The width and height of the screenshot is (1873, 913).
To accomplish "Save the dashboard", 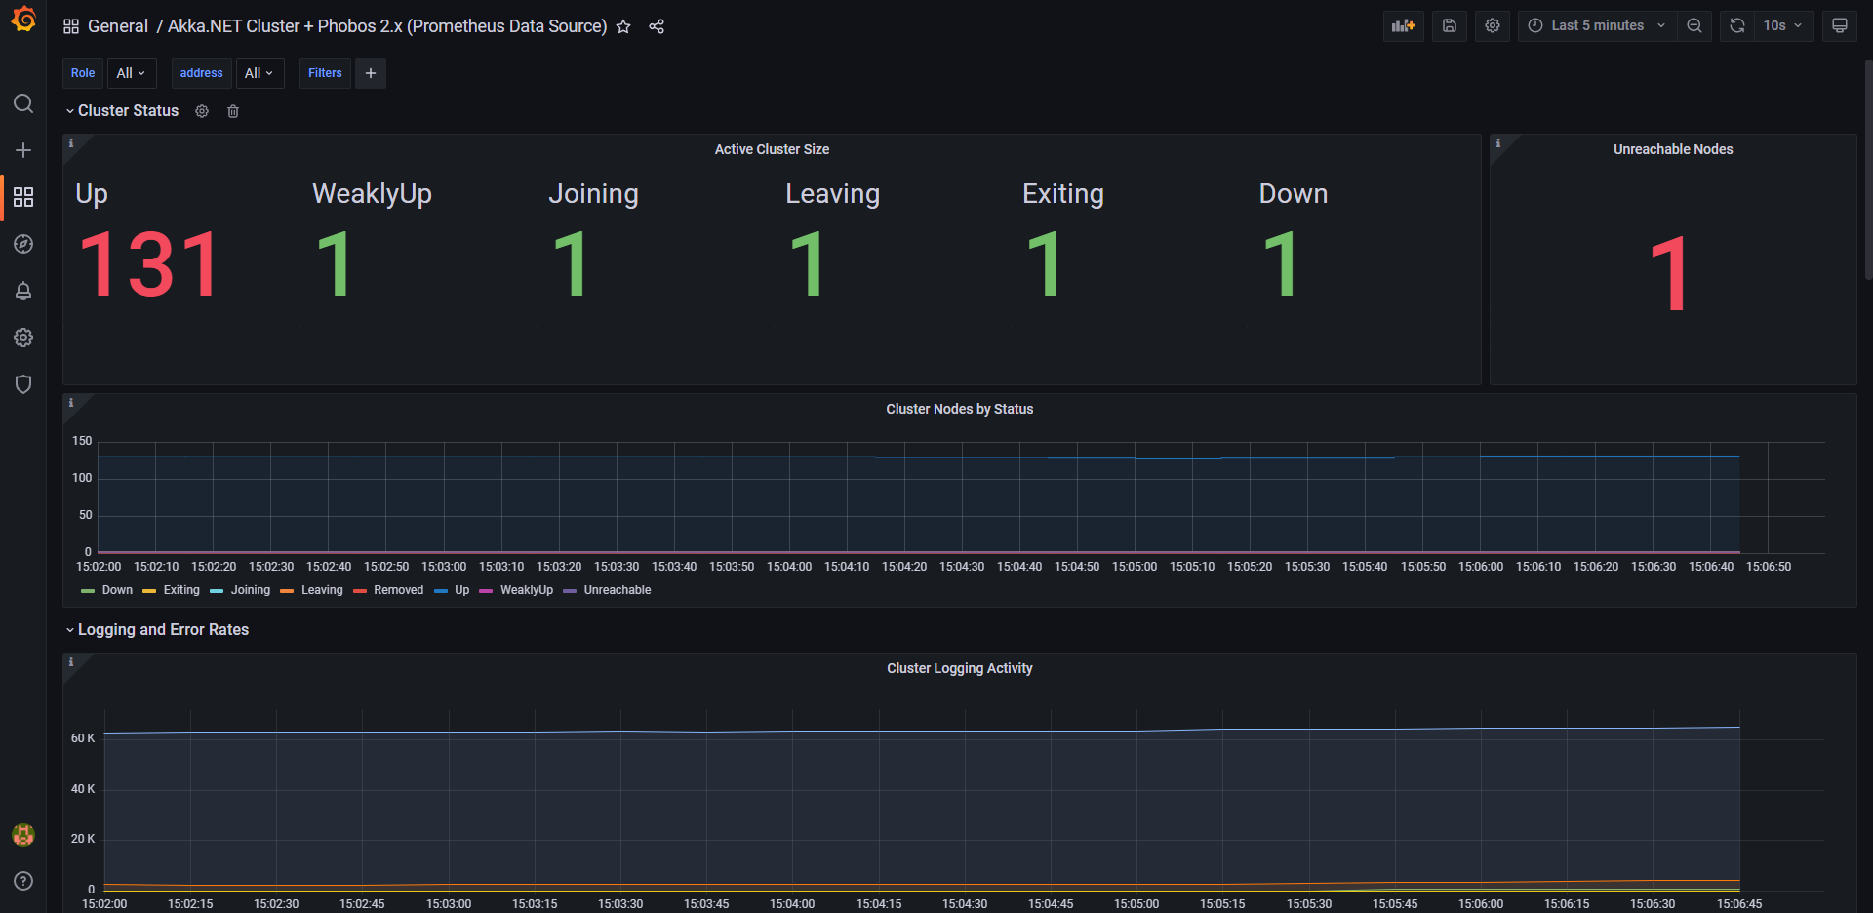I will point(1450,26).
